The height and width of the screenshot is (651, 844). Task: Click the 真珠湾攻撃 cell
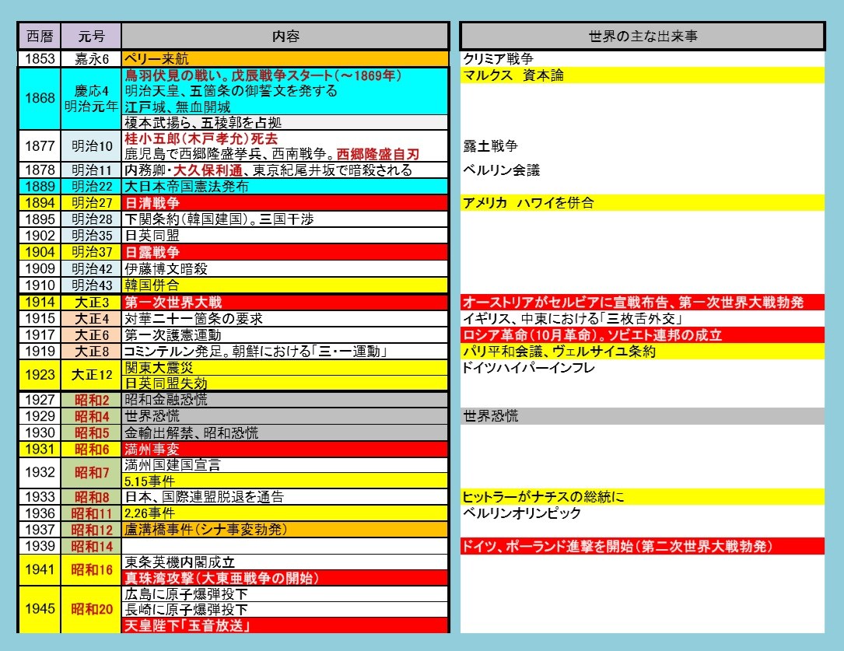285,579
